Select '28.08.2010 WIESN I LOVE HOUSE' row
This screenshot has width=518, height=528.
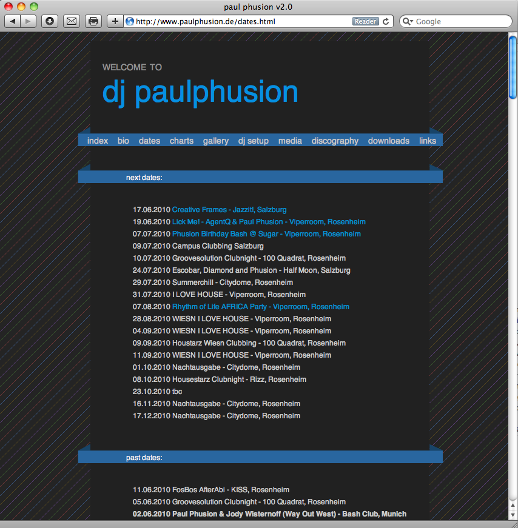tap(232, 319)
